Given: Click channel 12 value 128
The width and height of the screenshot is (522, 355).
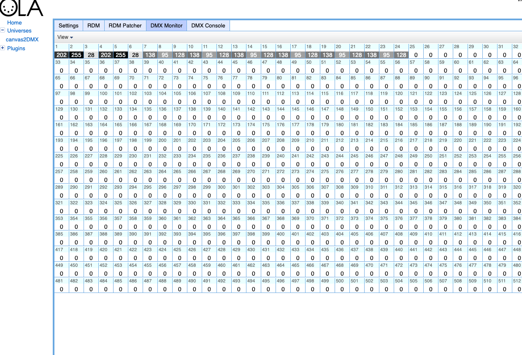Looking at the screenshot, I should coord(224,55).
